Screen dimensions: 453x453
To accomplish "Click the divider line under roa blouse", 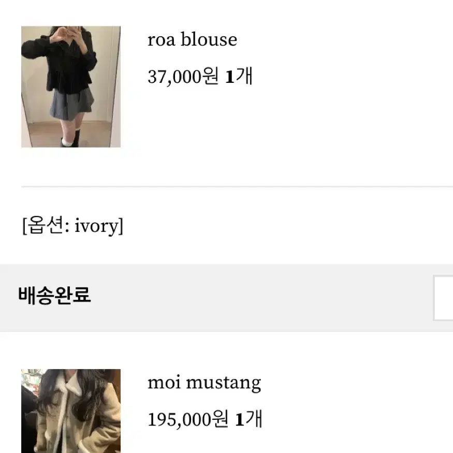I will (x=237, y=186).
